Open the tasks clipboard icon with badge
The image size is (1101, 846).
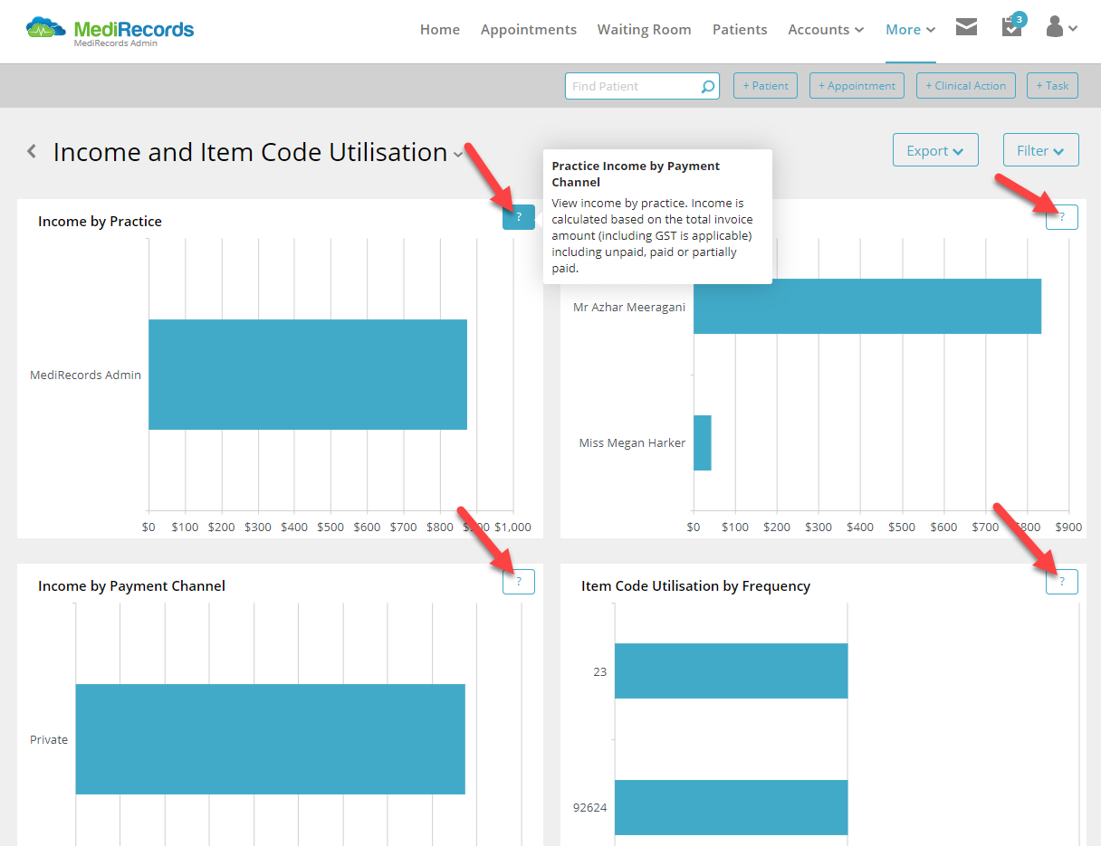click(1012, 26)
